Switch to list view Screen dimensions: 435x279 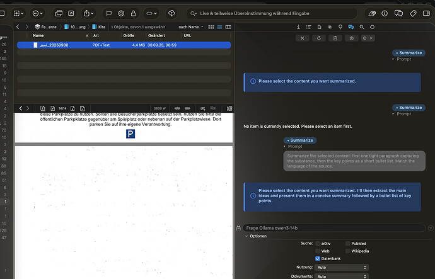(220, 27)
